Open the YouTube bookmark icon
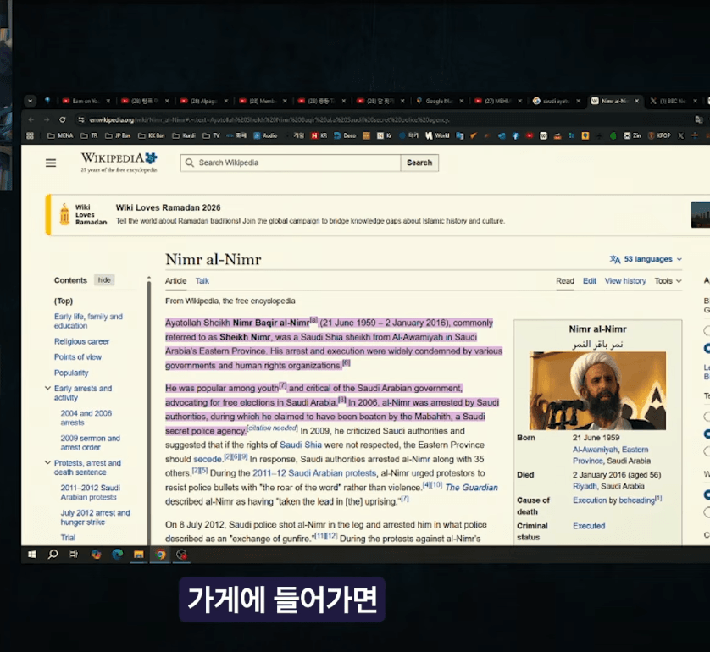The image size is (710, 652). pos(530,135)
